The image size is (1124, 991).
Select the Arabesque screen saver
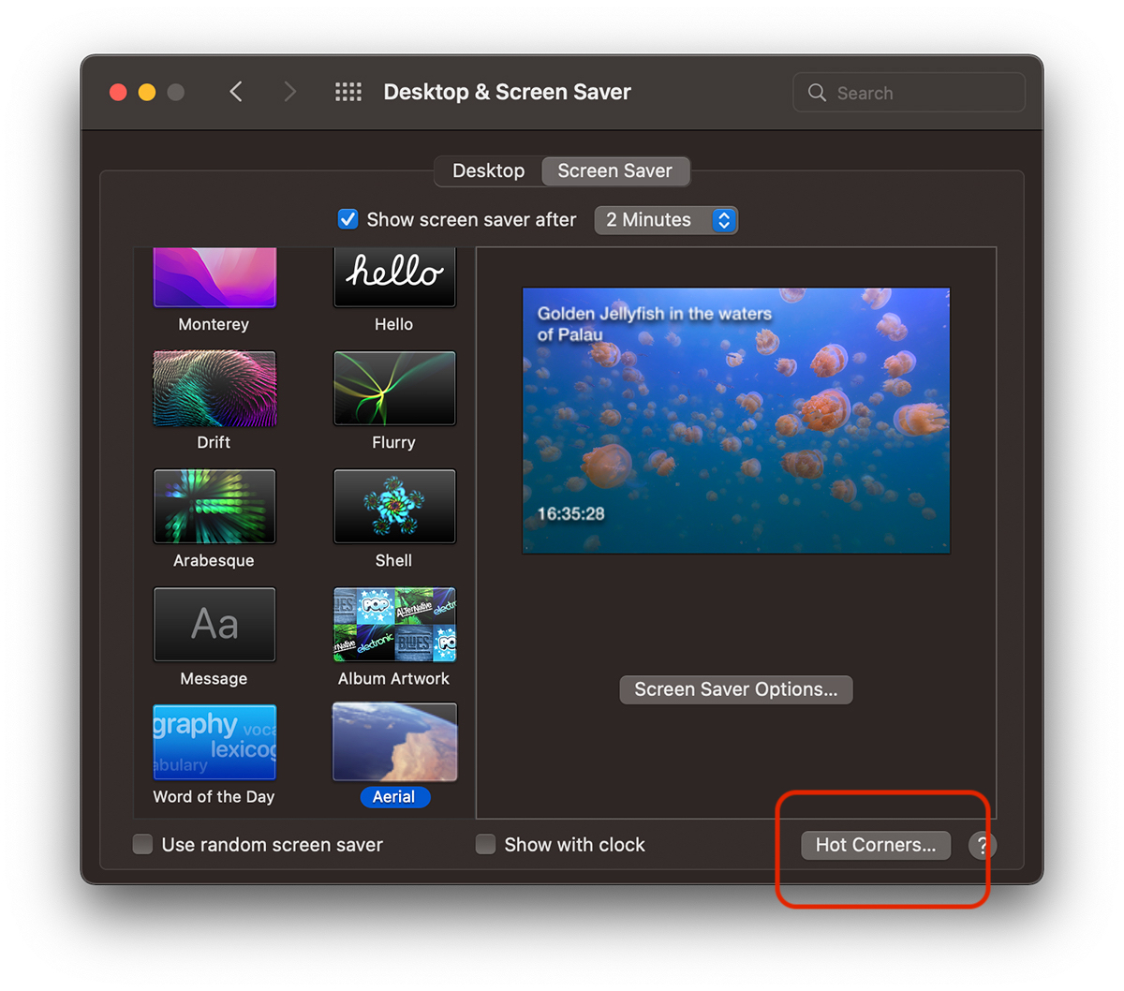pos(214,507)
